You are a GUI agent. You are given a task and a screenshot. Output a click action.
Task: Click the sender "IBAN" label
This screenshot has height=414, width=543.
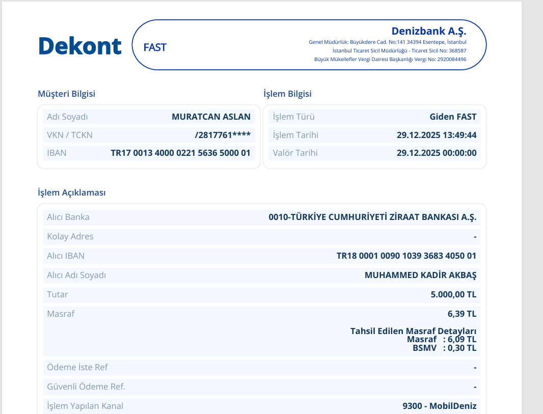57,153
